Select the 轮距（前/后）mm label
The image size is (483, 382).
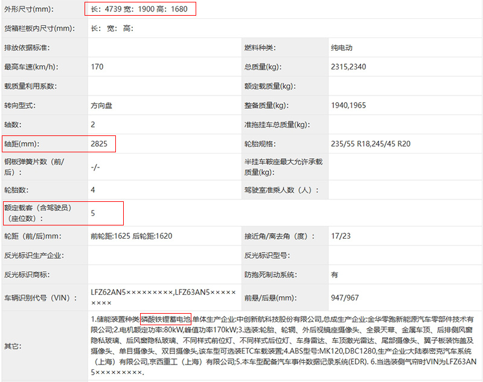[33, 236]
